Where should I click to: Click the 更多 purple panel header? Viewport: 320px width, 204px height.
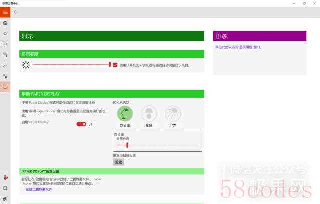[x=259, y=36]
